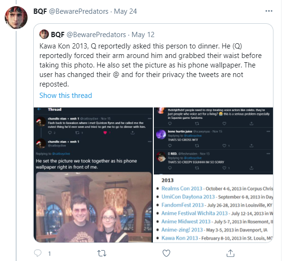Show this thread link
The height and width of the screenshot is (261, 282).
point(66,96)
